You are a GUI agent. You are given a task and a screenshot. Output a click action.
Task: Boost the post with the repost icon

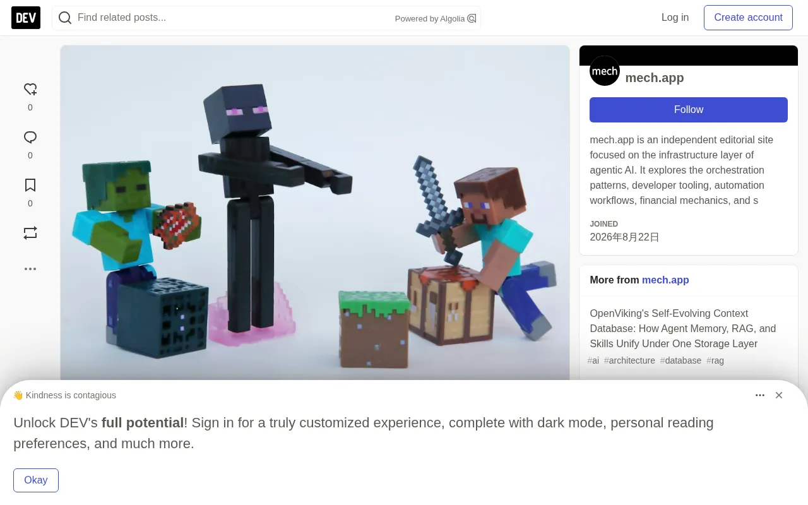30,234
